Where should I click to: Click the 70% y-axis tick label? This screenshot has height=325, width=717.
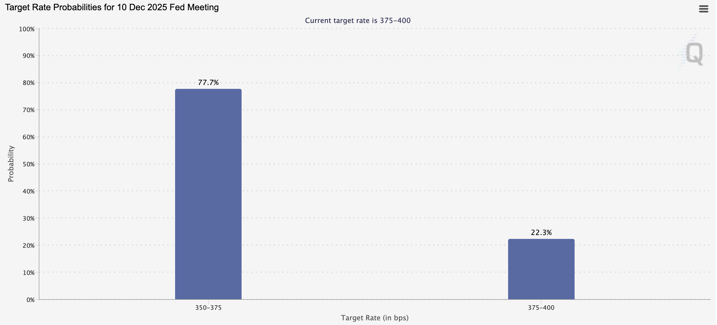pyautogui.click(x=28, y=110)
